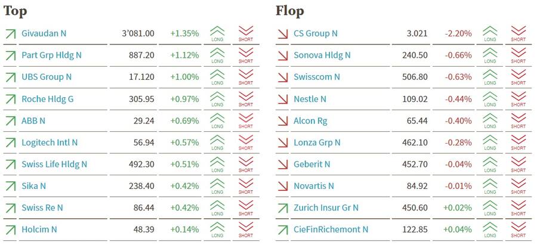Click the SHORT icon next to Nestle N
Viewport: 537px width, 248px height.
pyautogui.click(x=519, y=99)
